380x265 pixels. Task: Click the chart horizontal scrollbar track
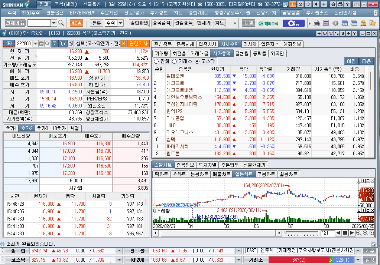coord(217,233)
